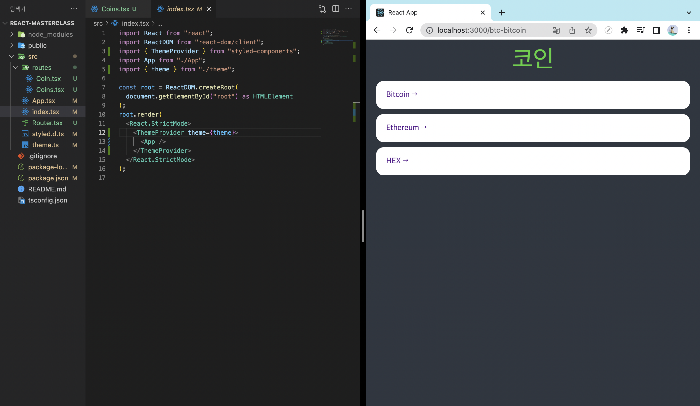The height and width of the screenshot is (406, 700).
Task: Open the Chrome extensions puzzle icon
Action: click(625, 30)
